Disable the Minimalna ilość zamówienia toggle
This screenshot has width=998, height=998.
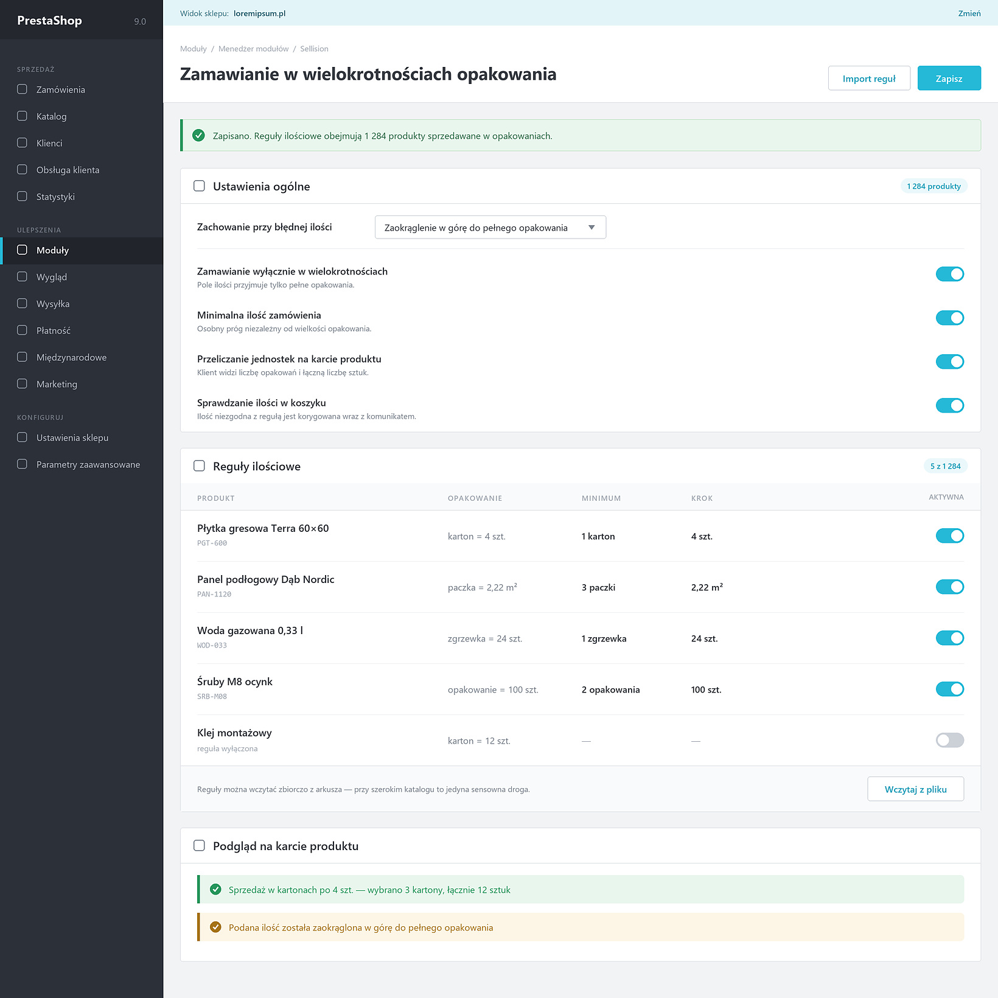949,318
